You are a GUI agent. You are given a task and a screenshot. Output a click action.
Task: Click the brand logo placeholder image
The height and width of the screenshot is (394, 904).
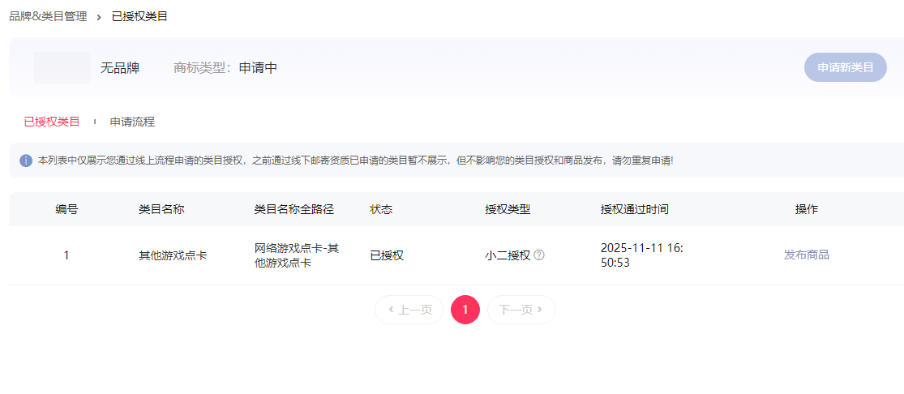62,68
